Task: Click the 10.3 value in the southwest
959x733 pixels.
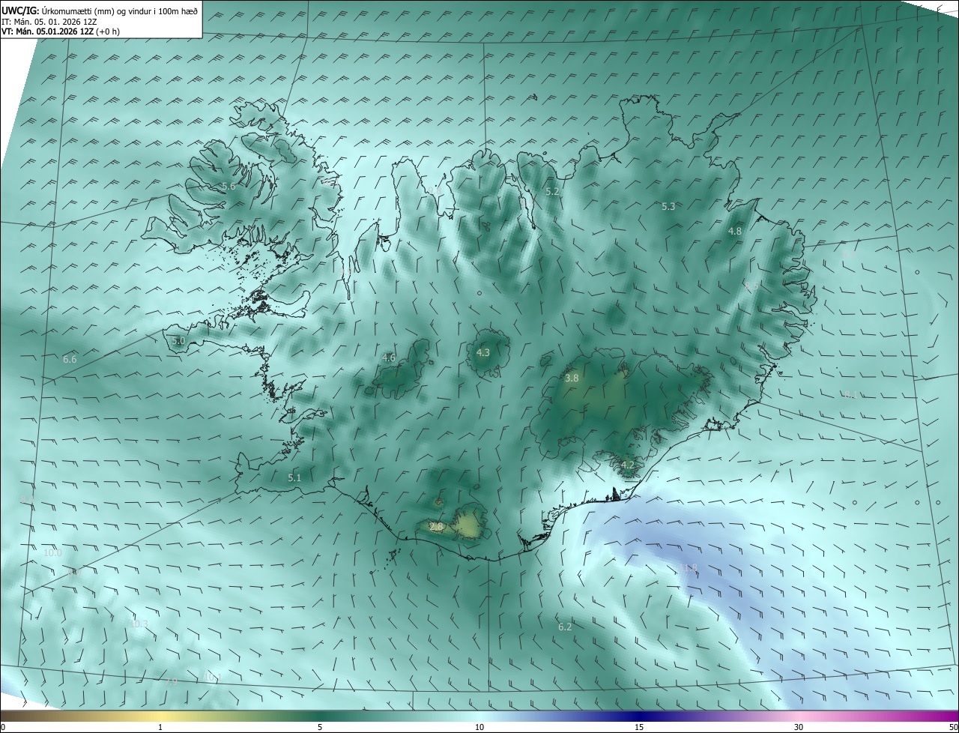Action: (x=139, y=624)
